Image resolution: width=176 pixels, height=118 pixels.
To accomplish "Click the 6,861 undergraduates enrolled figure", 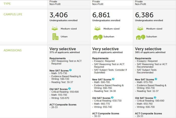I will tap(101, 15).
